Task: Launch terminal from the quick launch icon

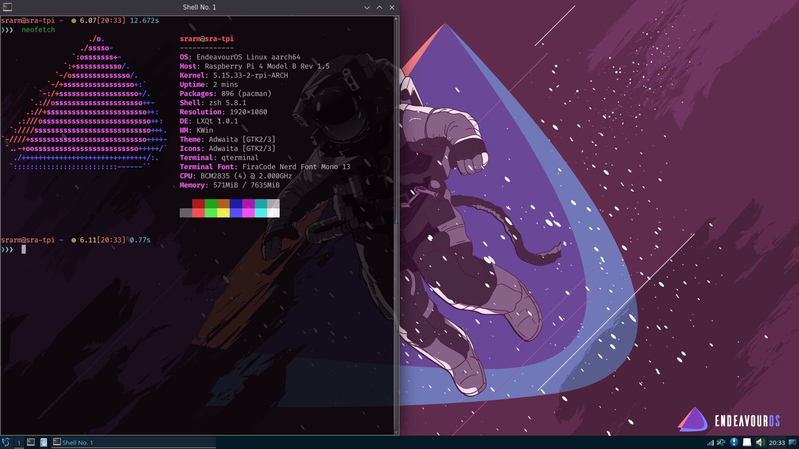Action: pos(31,442)
